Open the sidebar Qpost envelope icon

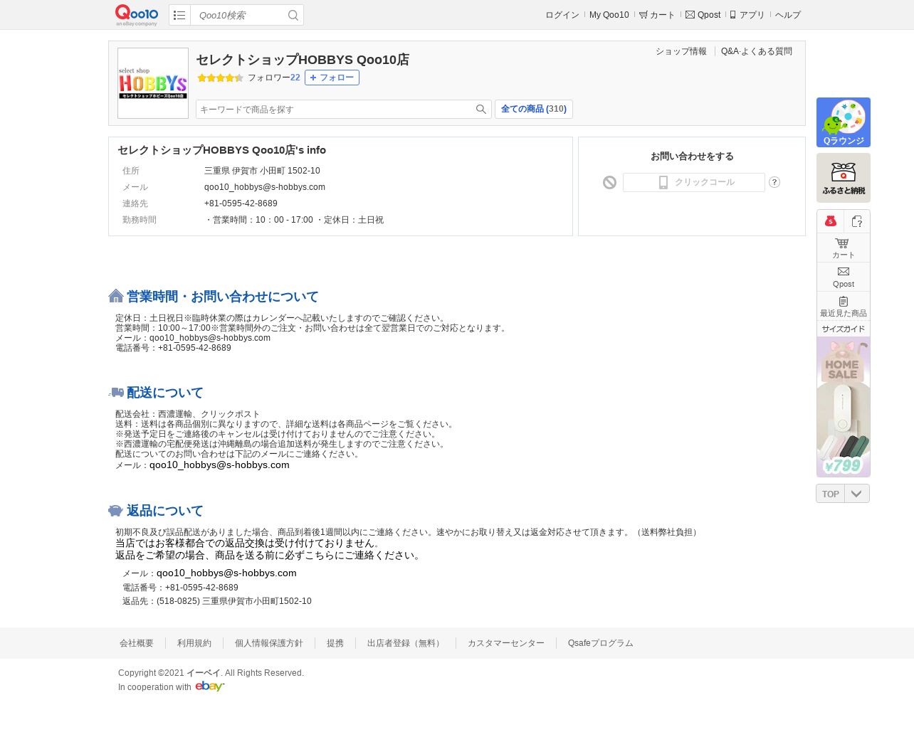(844, 277)
